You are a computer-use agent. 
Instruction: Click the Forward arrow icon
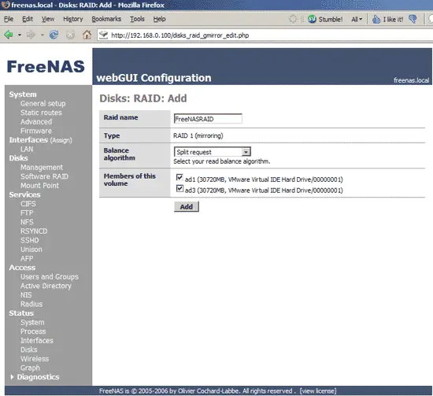coord(31,35)
